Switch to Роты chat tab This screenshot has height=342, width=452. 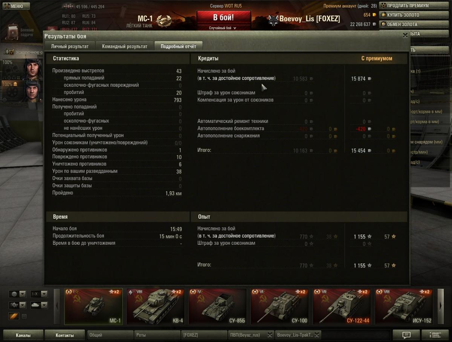tap(157, 335)
